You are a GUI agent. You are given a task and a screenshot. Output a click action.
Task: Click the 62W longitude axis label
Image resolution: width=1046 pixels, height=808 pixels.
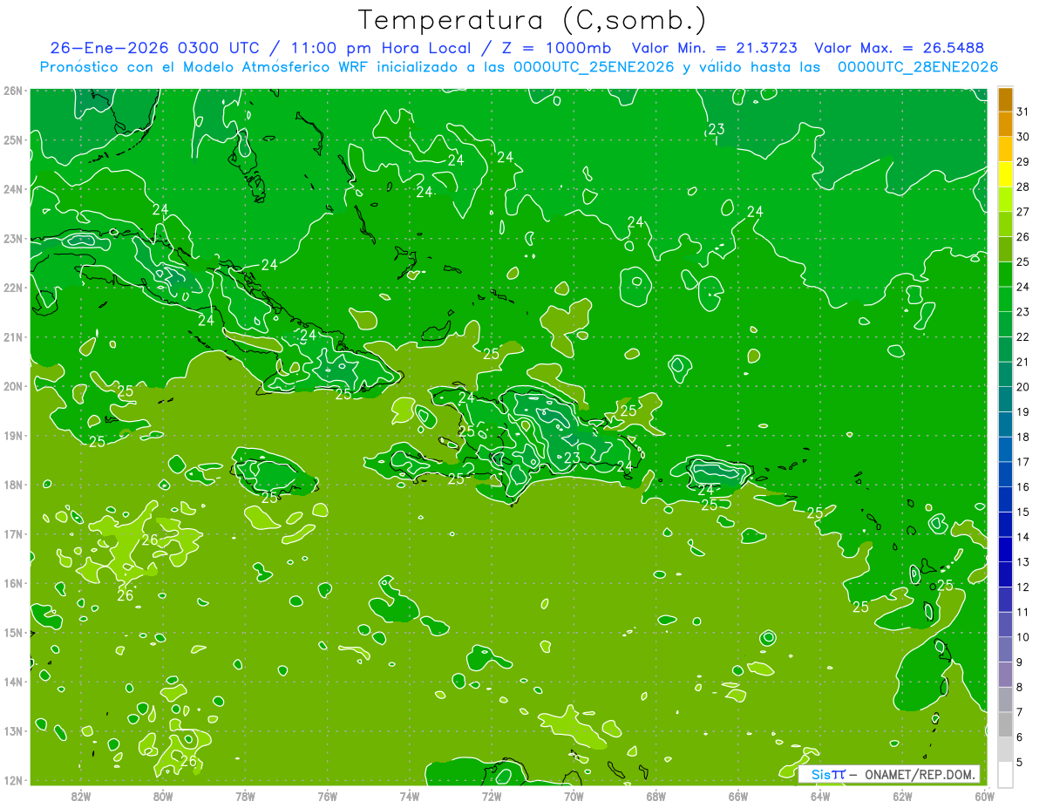click(903, 795)
